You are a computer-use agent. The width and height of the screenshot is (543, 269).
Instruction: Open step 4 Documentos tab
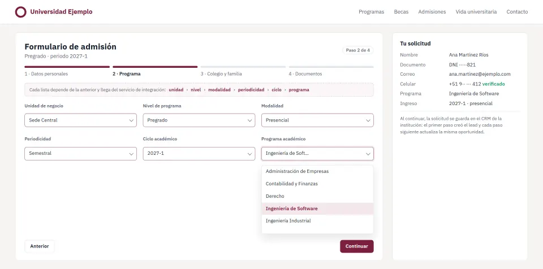[305, 73]
